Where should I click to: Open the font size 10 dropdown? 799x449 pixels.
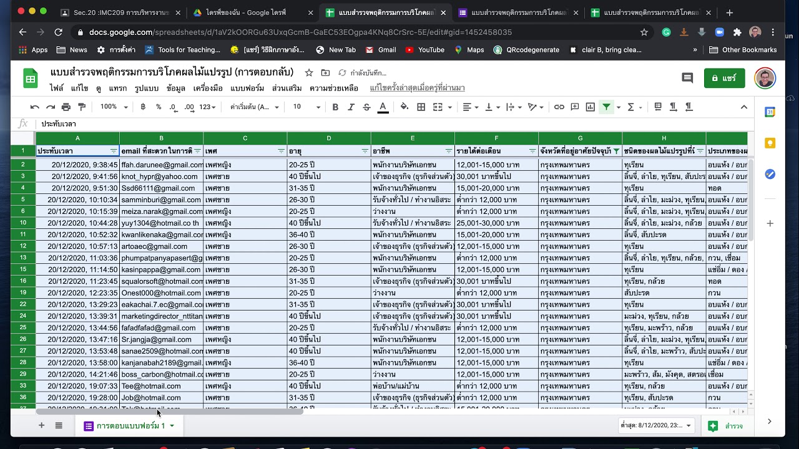pyautogui.click(x=306, y=107)
